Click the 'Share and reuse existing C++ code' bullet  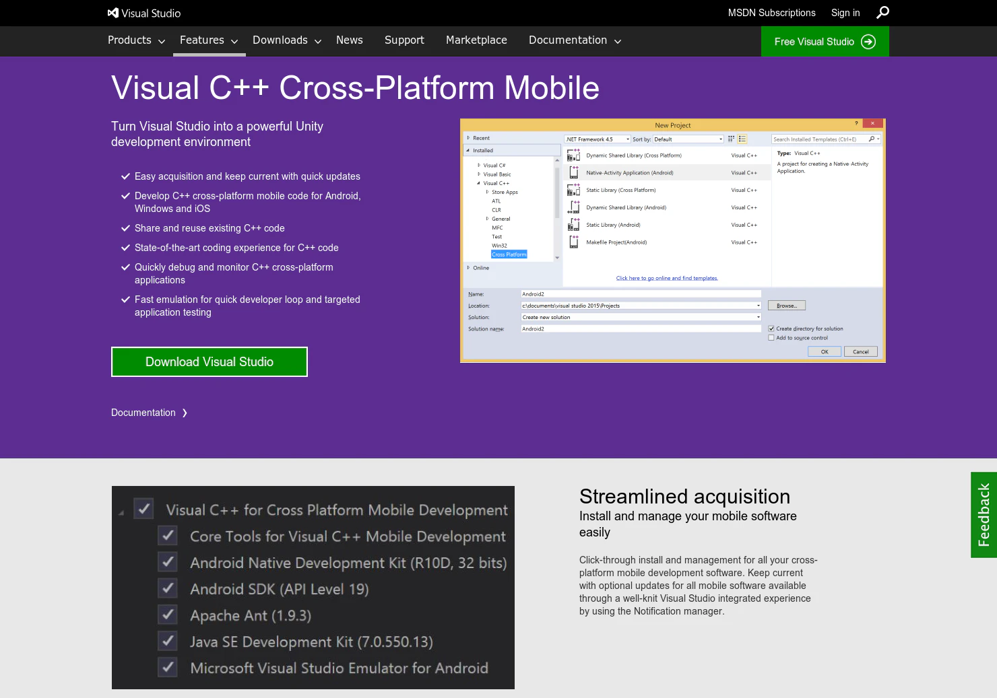point(210,228)
